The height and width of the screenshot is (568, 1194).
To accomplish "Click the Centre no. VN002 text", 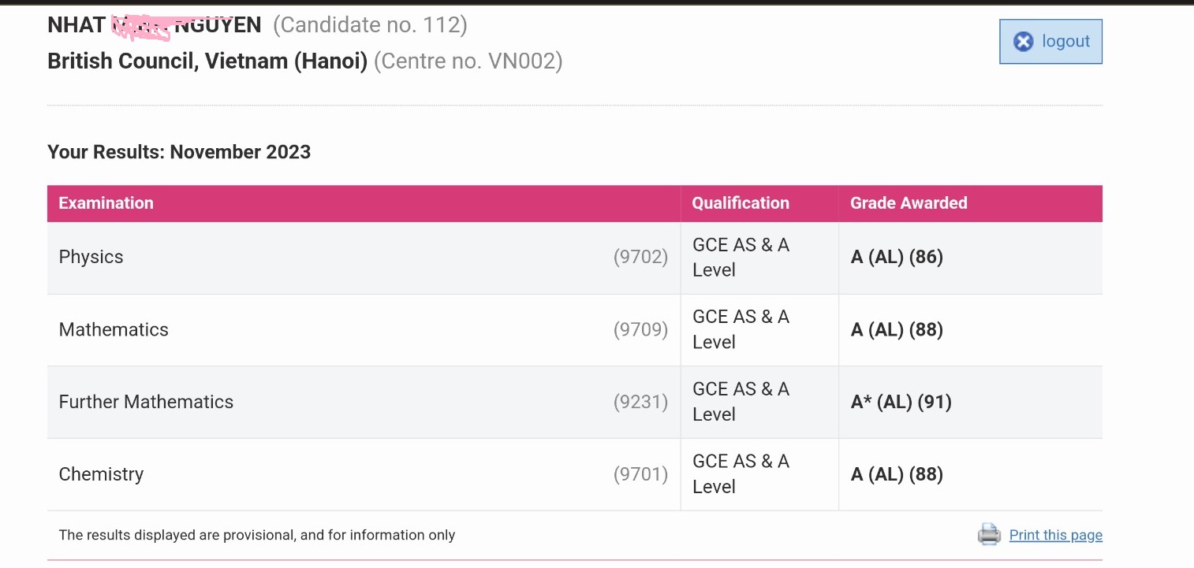I will coord(468,61).
